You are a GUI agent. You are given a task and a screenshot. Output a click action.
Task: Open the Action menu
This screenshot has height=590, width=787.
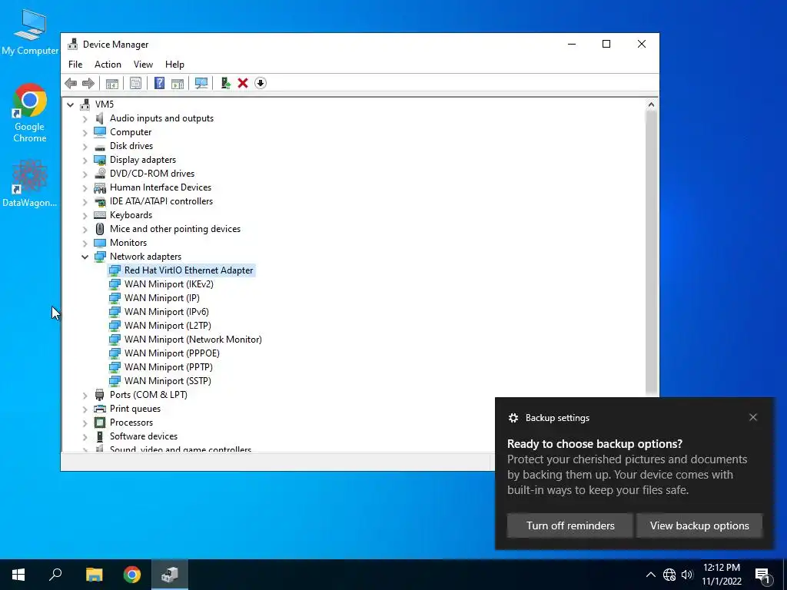pos(108,65)
